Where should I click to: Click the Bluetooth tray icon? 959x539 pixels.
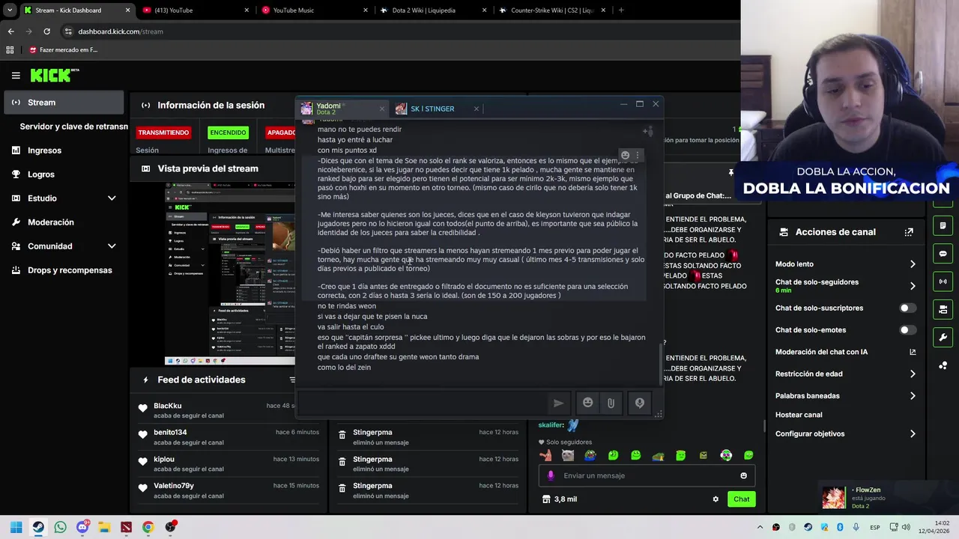tap(840, 527)
